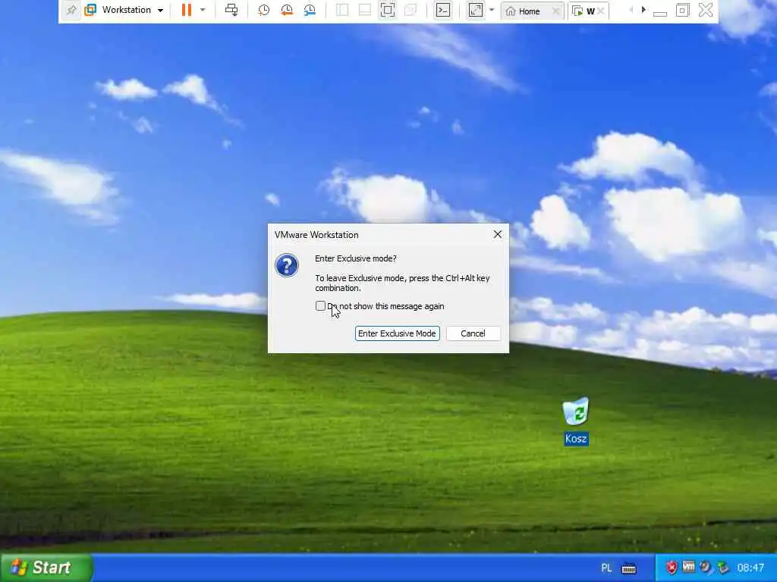Screen dimensions: 777x582
Task: Click the stretch guest display icon
Action: 475,10
